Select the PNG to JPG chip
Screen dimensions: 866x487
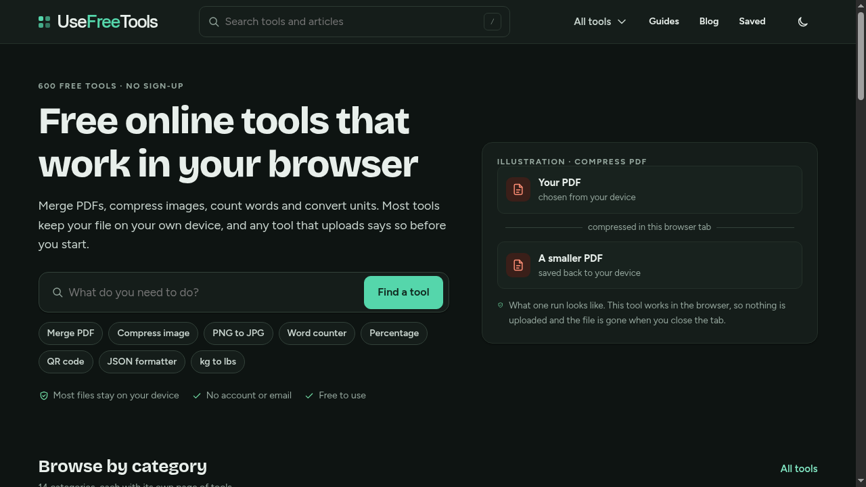pyautogui.click(x=238, y=333)
